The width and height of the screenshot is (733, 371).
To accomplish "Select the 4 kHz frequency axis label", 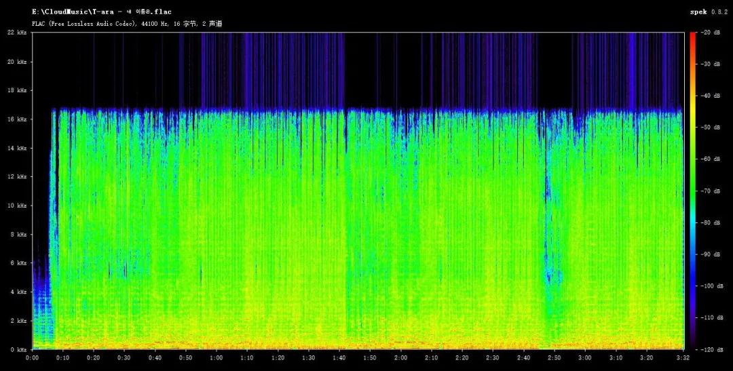I will pos(20,292).
